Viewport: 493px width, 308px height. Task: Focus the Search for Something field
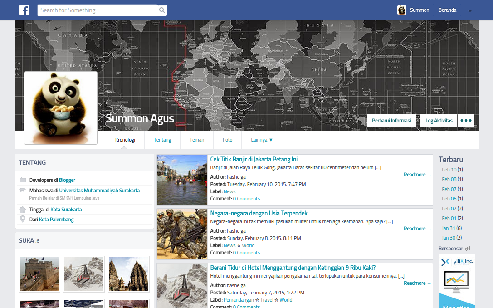[97, 10]
